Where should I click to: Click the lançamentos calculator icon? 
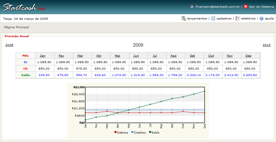point(184,19)
